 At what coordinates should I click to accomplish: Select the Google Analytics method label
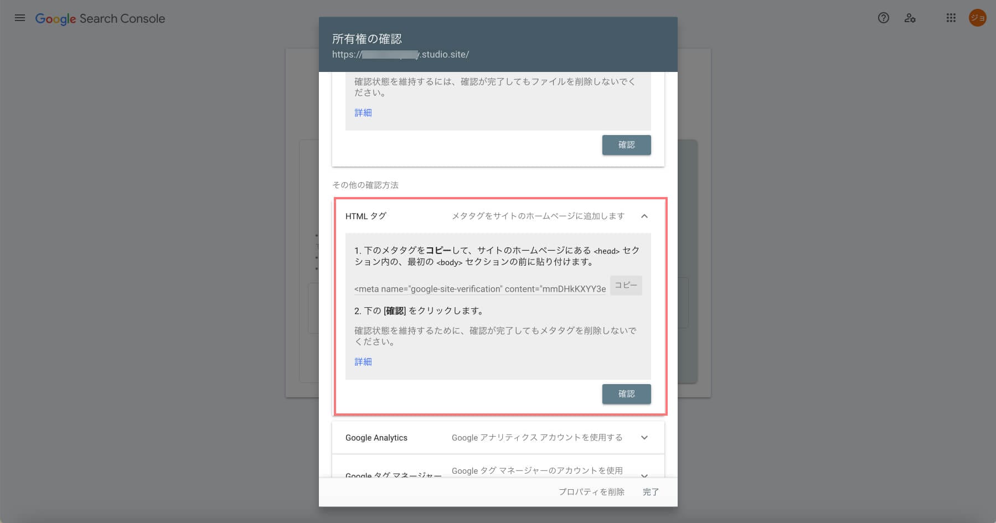click(376, 438)
